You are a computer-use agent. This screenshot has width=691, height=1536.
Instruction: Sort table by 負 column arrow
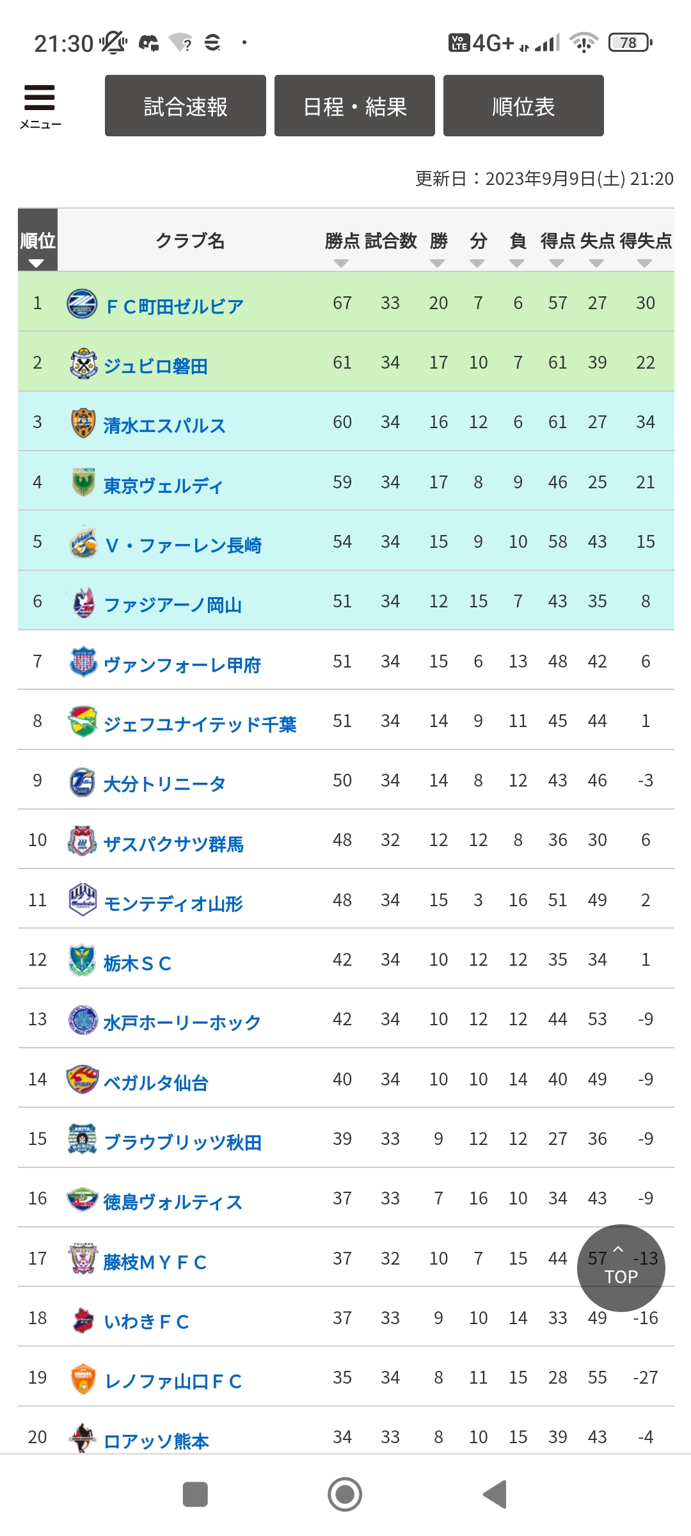click(x=517, y=264)
